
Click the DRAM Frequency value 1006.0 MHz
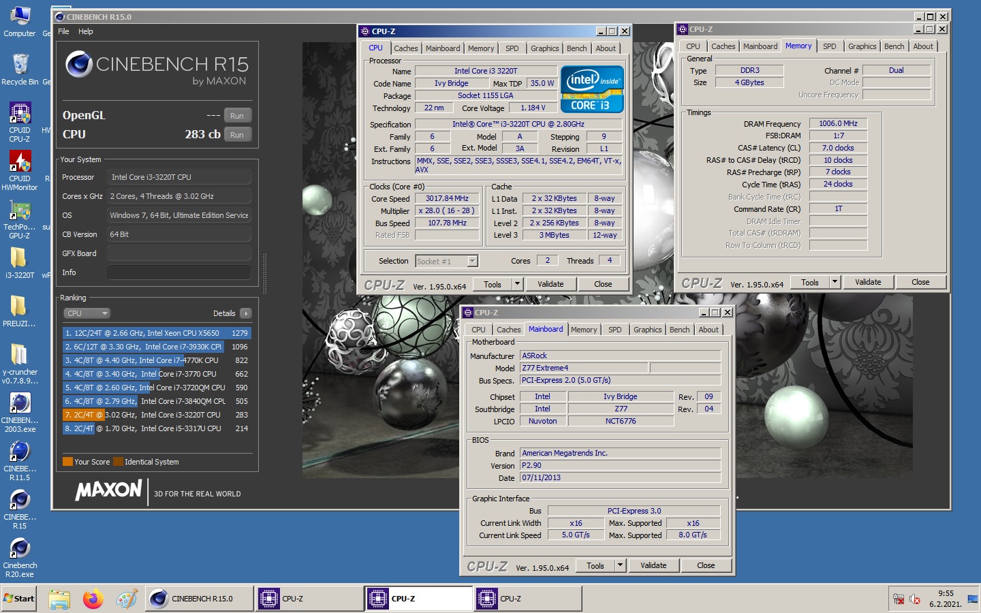tap(838, 123)
